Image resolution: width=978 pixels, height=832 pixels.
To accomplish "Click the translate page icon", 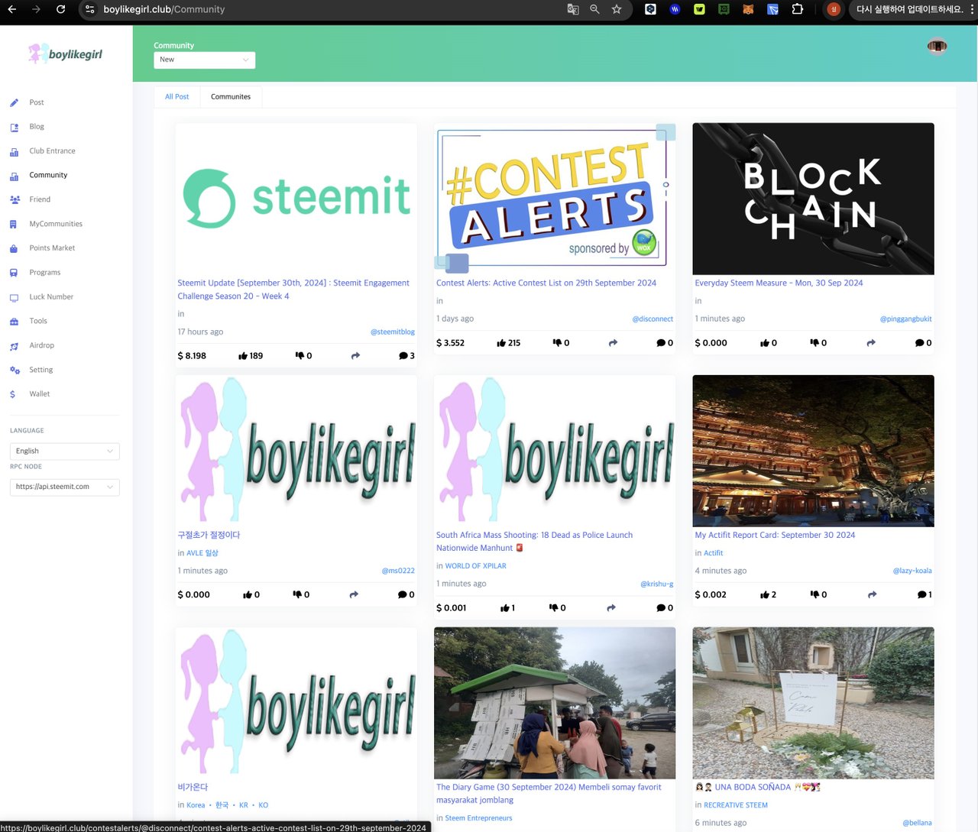I will (x=573, y=9).
